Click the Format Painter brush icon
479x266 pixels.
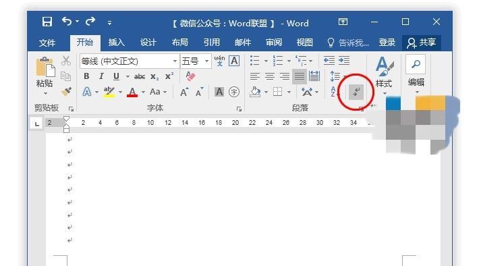[66, 91]
